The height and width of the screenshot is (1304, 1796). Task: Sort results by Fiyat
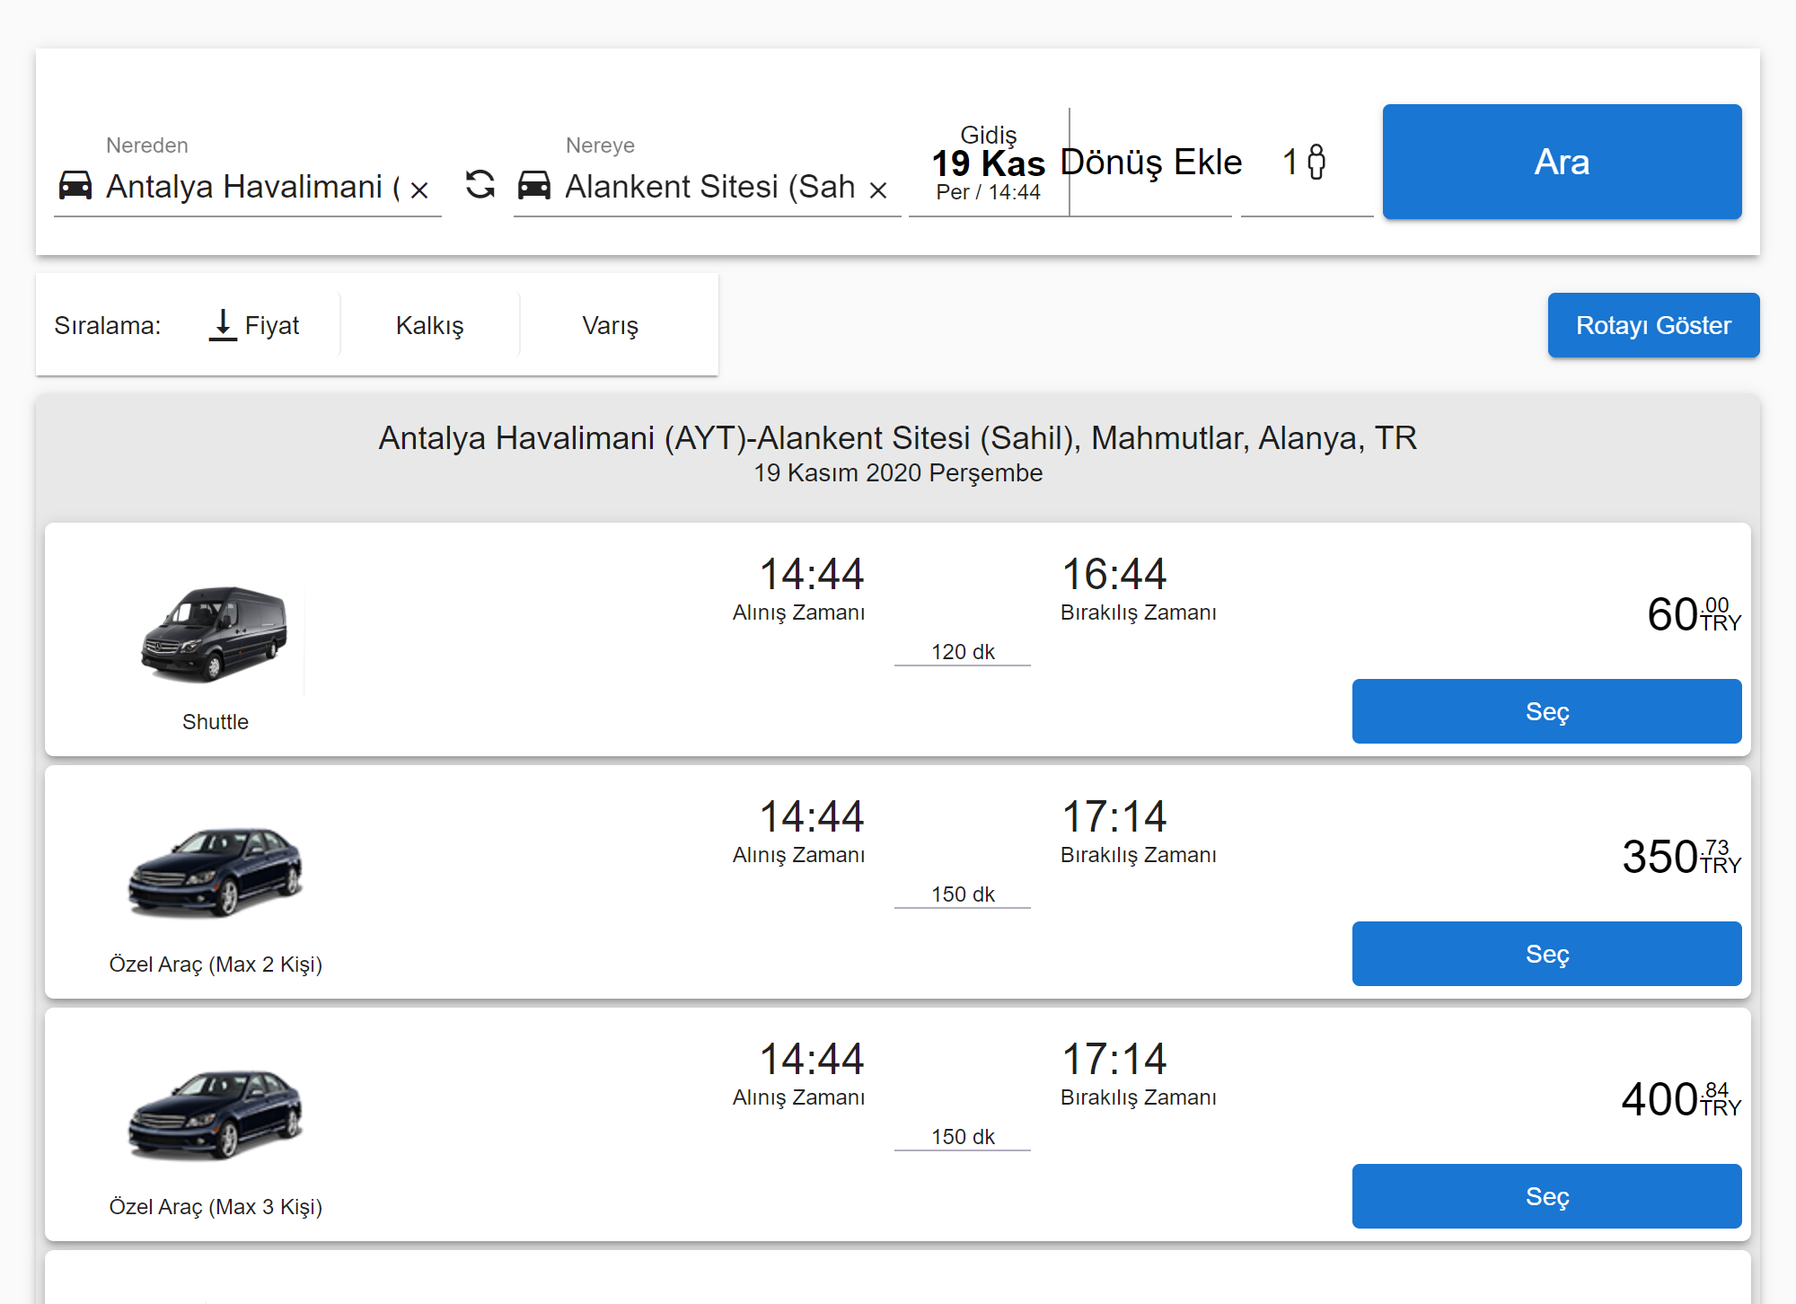(x=255, y=325)
